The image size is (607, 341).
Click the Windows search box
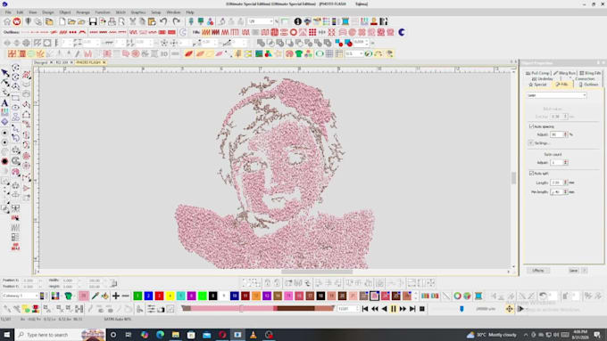click(x=60, y=335)
